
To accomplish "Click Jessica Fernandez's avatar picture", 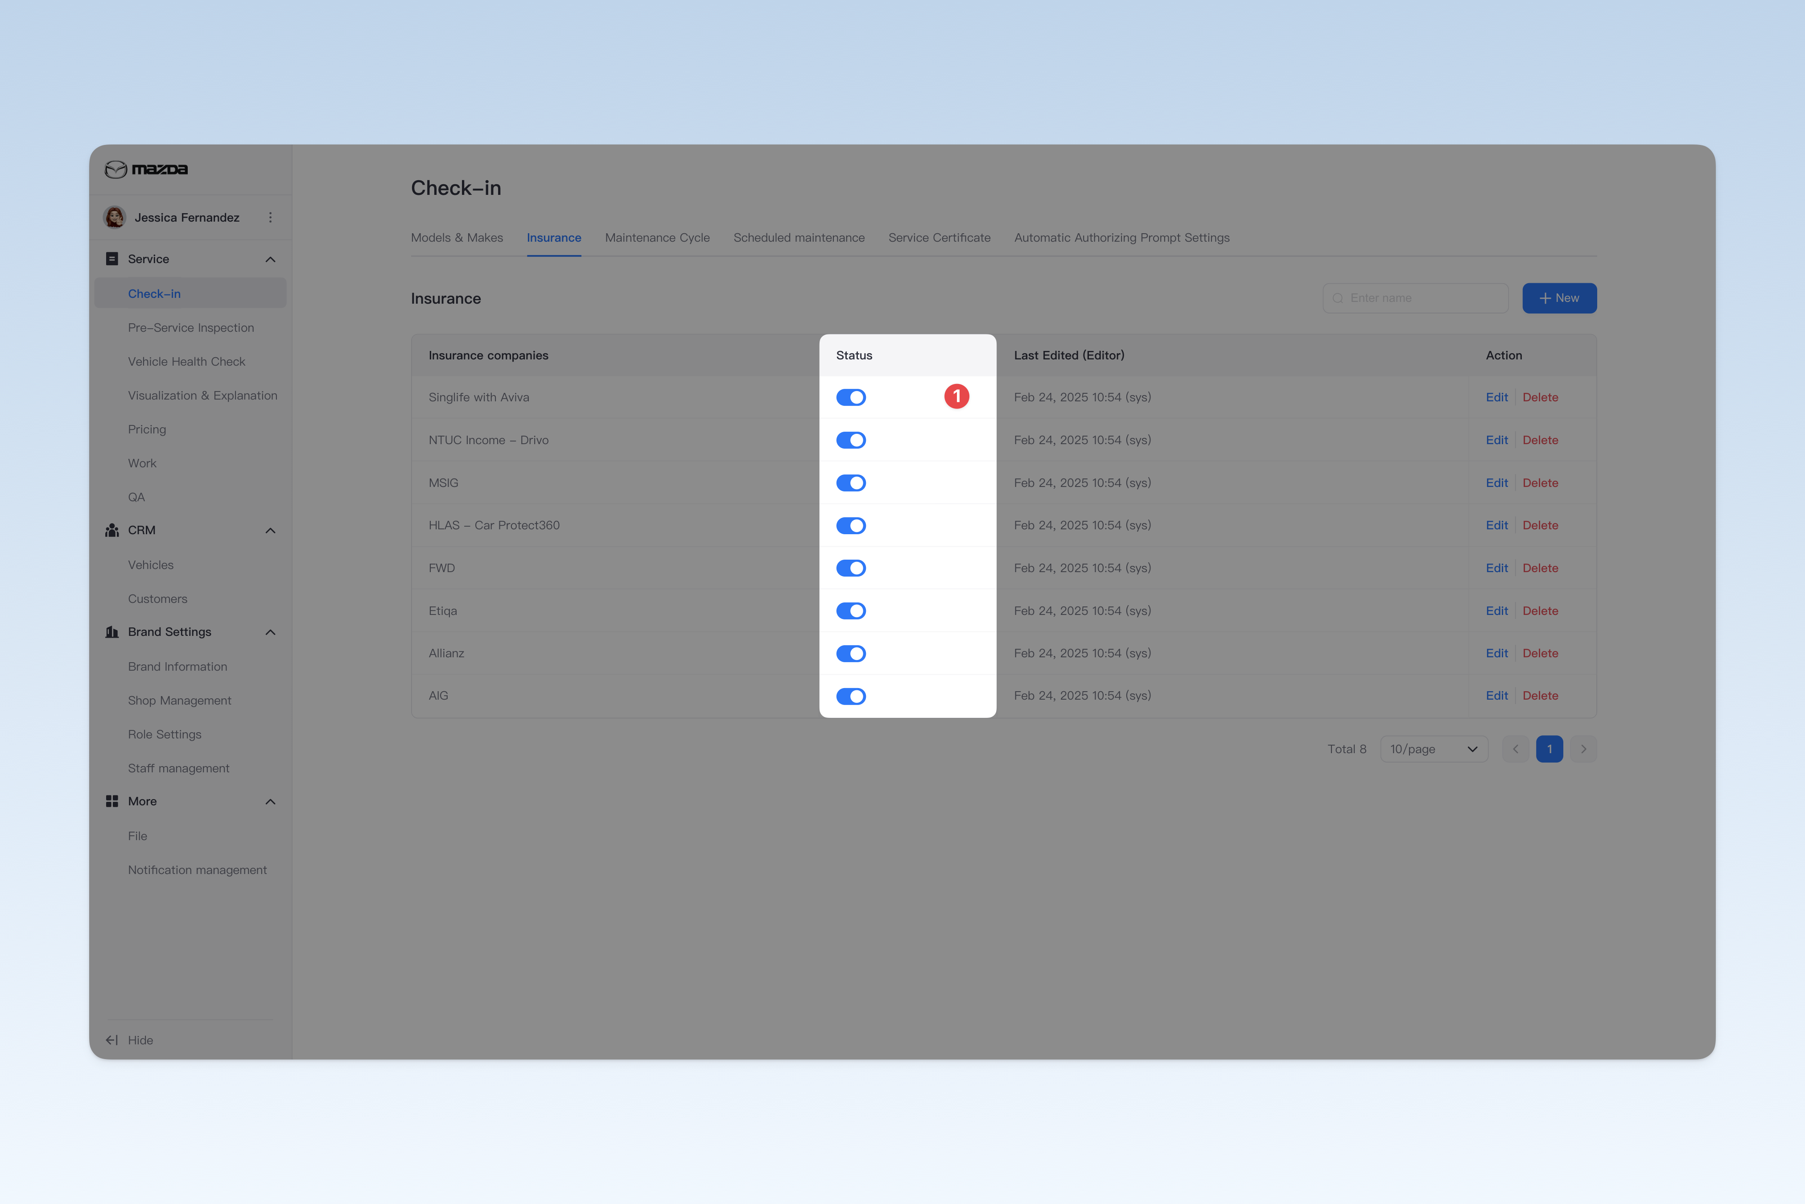I will point(115,217).
